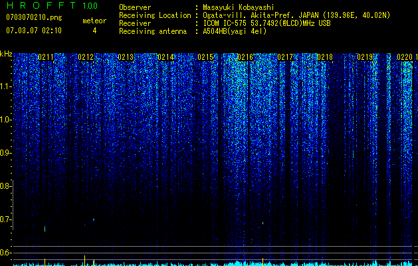Image resolution: width=418 pixels, height=266 pixels.
Task: Click the 0220 time marker
Action: (405, 57)
